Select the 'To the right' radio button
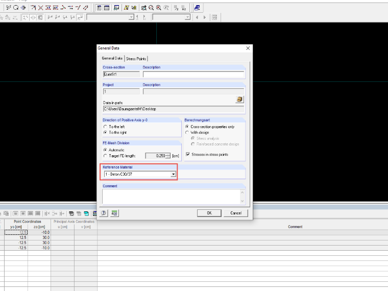Screen dimensions: 388x291 [x=105, y=132]
